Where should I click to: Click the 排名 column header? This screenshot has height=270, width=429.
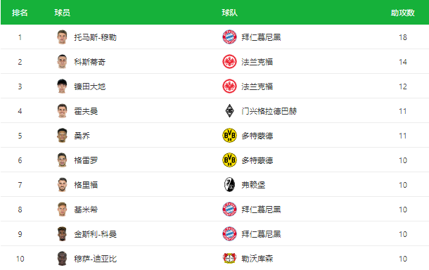(x=20, y=13)
